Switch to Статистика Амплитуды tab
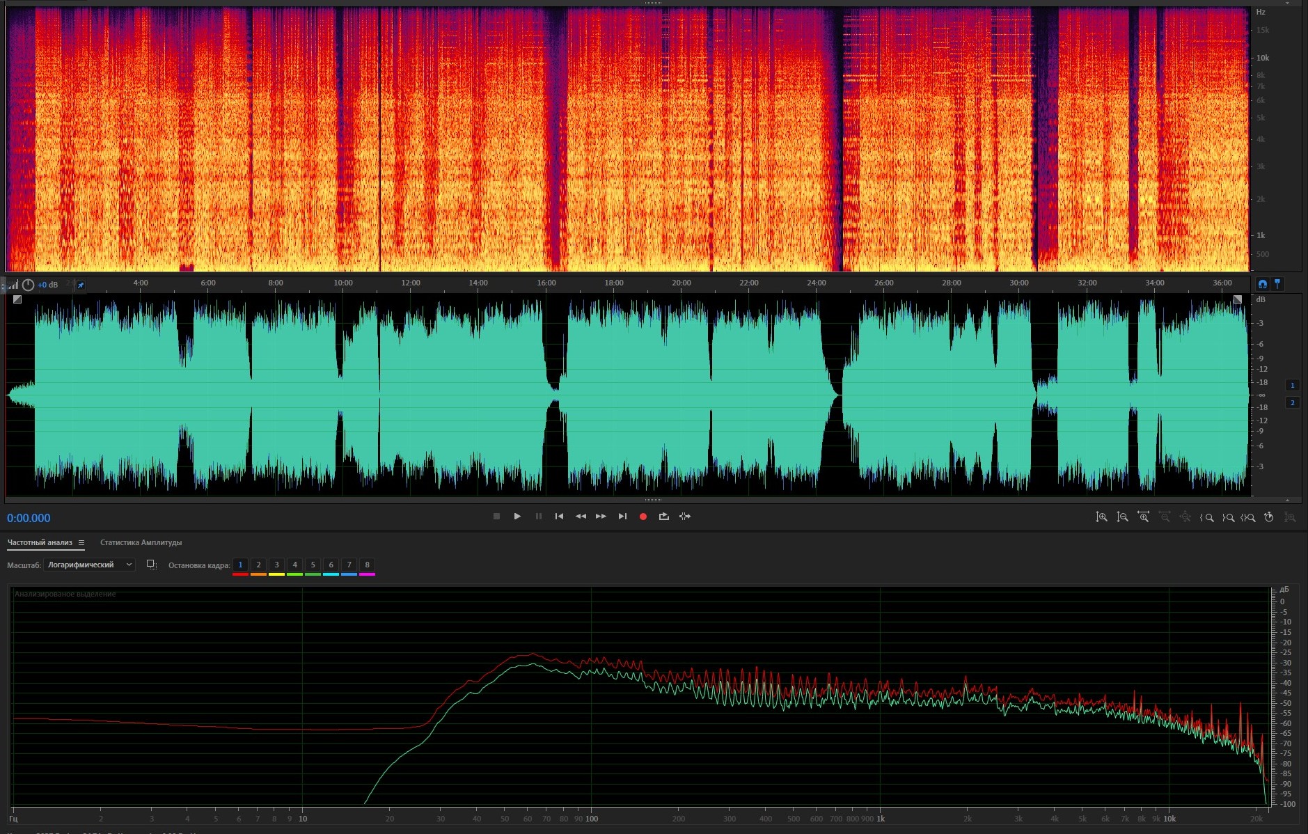 141,542
